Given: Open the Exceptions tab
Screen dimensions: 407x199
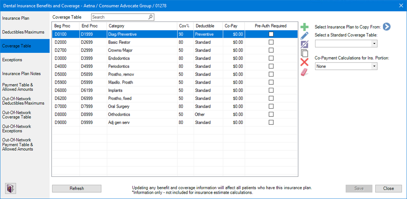Looking at the screenshot, I should (x=24, y=60).
